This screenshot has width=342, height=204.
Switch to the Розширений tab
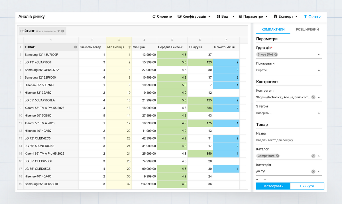click(x=307, y=29)
